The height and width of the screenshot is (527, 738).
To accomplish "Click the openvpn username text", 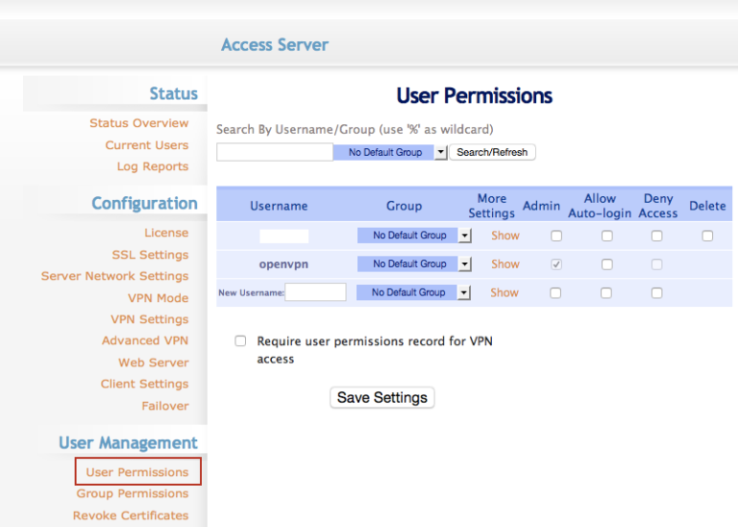I will pos(283,264).
